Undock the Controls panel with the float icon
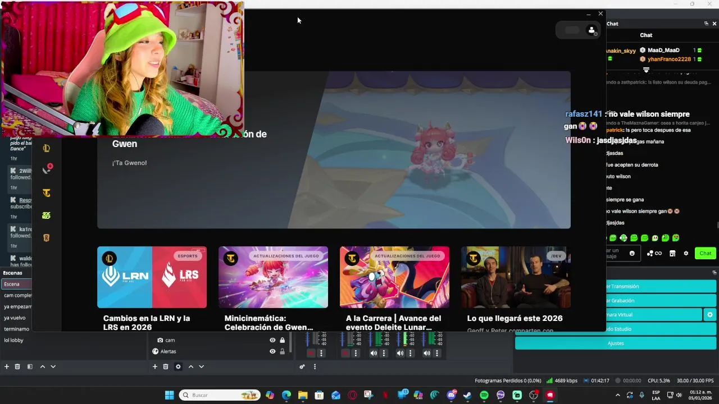This screenshot has height=404, width=719. pos(715,272)
